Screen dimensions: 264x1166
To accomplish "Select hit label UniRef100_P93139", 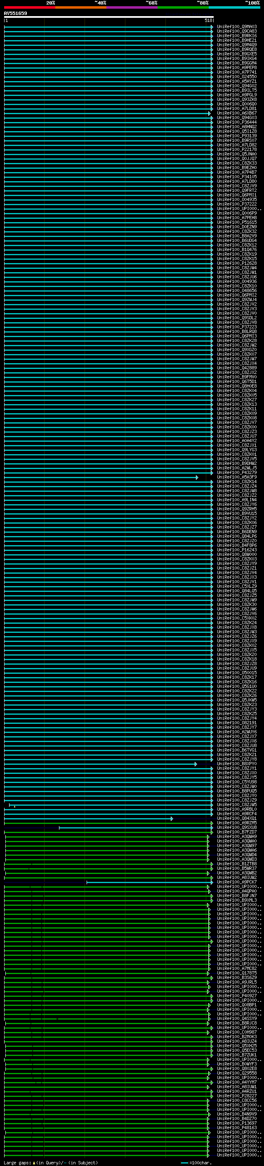I will pyautogui.click(x=237, y=136).
